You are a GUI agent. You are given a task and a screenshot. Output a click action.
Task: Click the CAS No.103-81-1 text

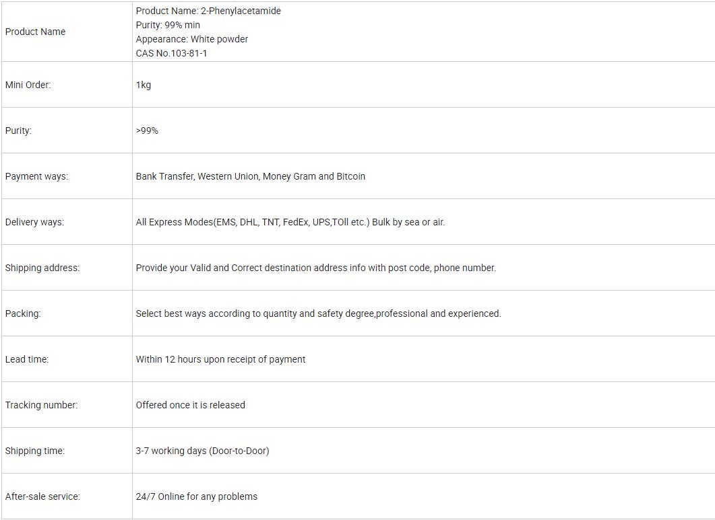point(171,53)
